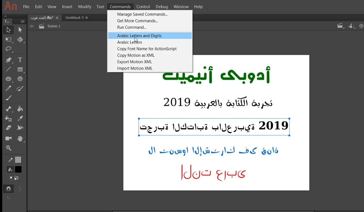The image size is (364, 212).
Task: Select the Selection tool
Action: tap(8, 30)
